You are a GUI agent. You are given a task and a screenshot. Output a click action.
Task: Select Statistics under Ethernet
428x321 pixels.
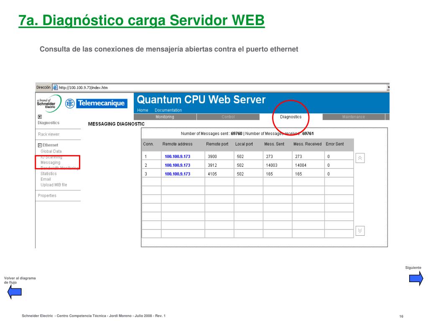pyautogui.click(x=48, y=173)
